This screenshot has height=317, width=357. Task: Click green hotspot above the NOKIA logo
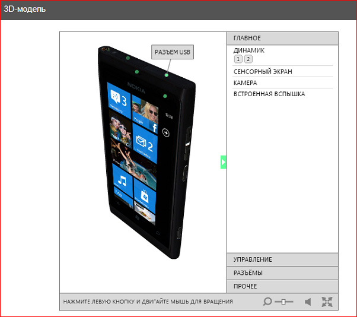(137, 72)
